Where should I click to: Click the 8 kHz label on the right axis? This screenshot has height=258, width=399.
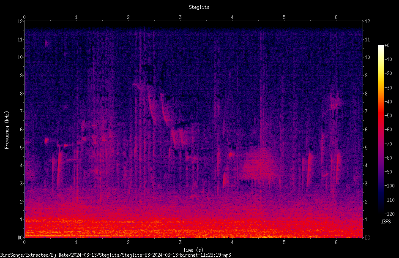(x=366, y=93)
